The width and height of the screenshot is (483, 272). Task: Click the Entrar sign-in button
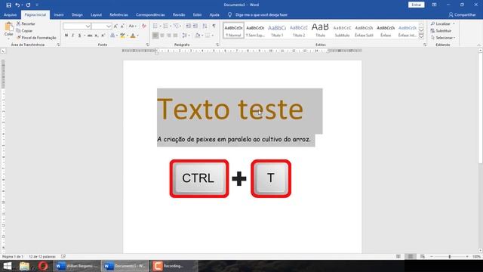417,5
